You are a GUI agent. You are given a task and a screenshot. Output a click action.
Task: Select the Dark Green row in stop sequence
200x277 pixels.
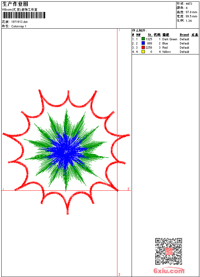click(x=165, y=39)
